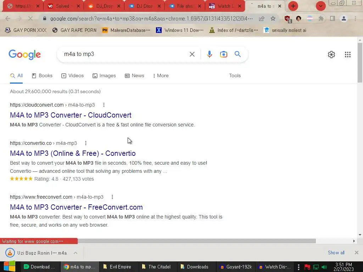Open three-dot menu beside convertio.co URL

(86, 143)
